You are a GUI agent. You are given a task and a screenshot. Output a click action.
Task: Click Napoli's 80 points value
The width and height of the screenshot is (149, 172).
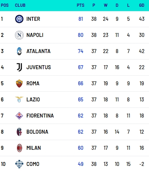(80, 35)
